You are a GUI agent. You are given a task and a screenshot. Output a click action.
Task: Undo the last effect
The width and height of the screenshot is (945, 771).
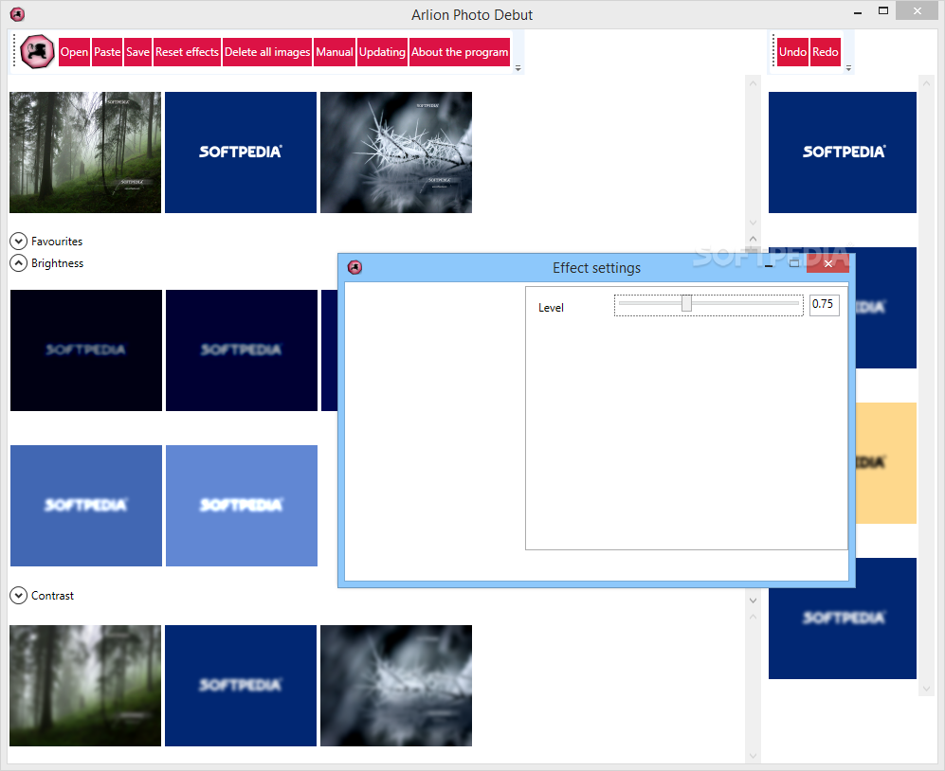[792, 52]
